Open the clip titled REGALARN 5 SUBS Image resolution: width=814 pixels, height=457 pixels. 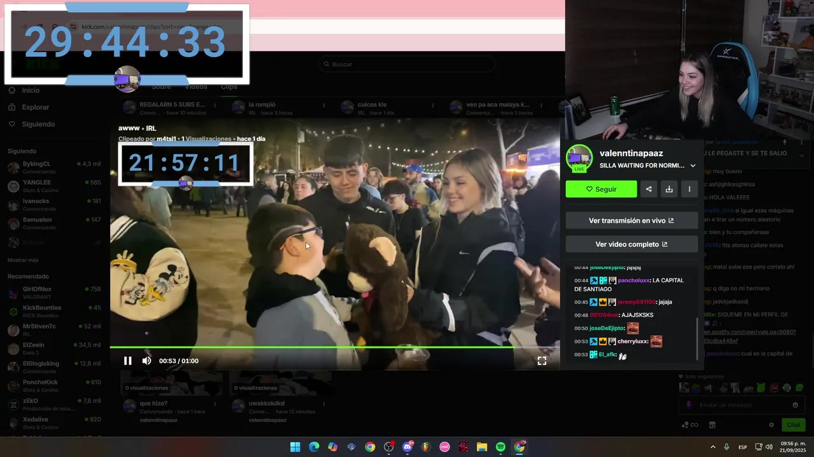click(x=172, y=105)
